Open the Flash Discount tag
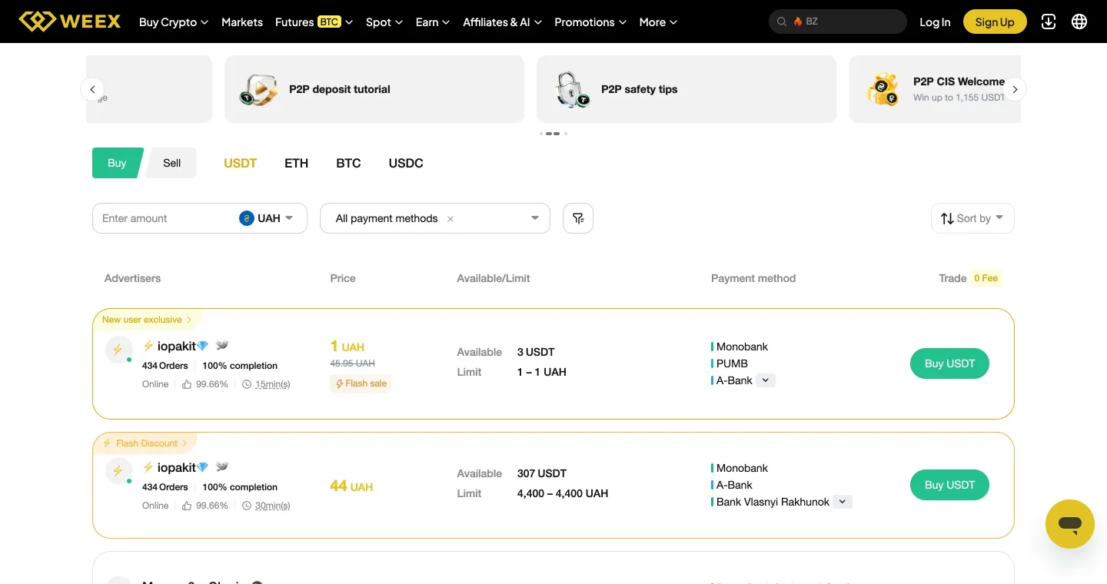1107x584 pixels. click(x=145, y=443)
